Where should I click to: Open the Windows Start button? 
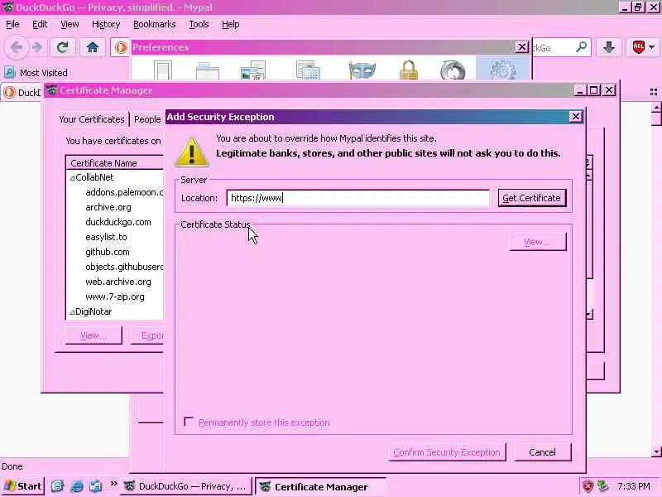point(23,486)
